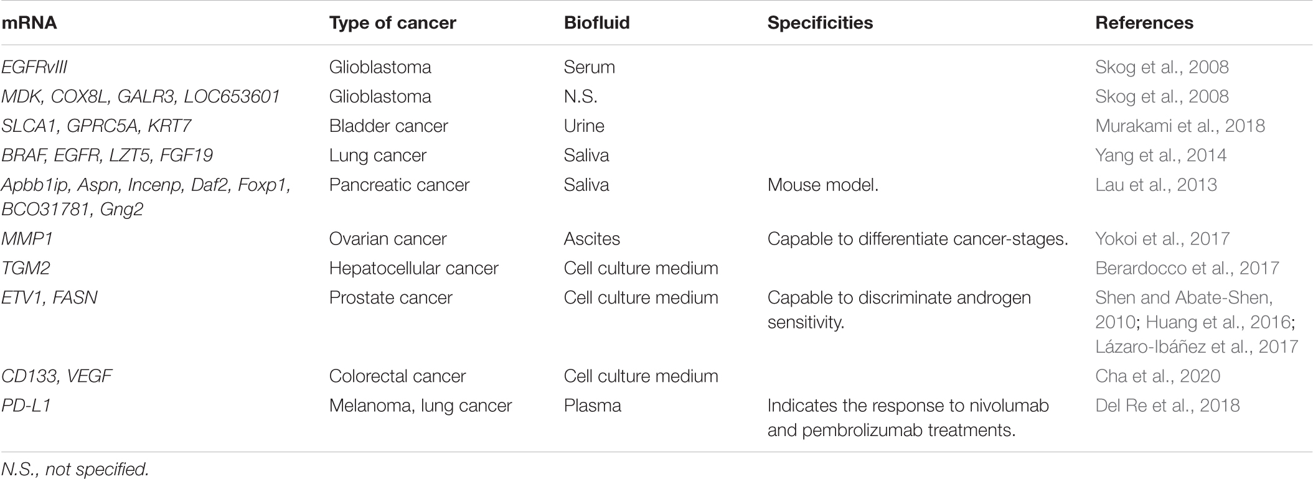Open the Del Re et al., 2018 reference
1313x479 pixels.
coord(1167,406)
